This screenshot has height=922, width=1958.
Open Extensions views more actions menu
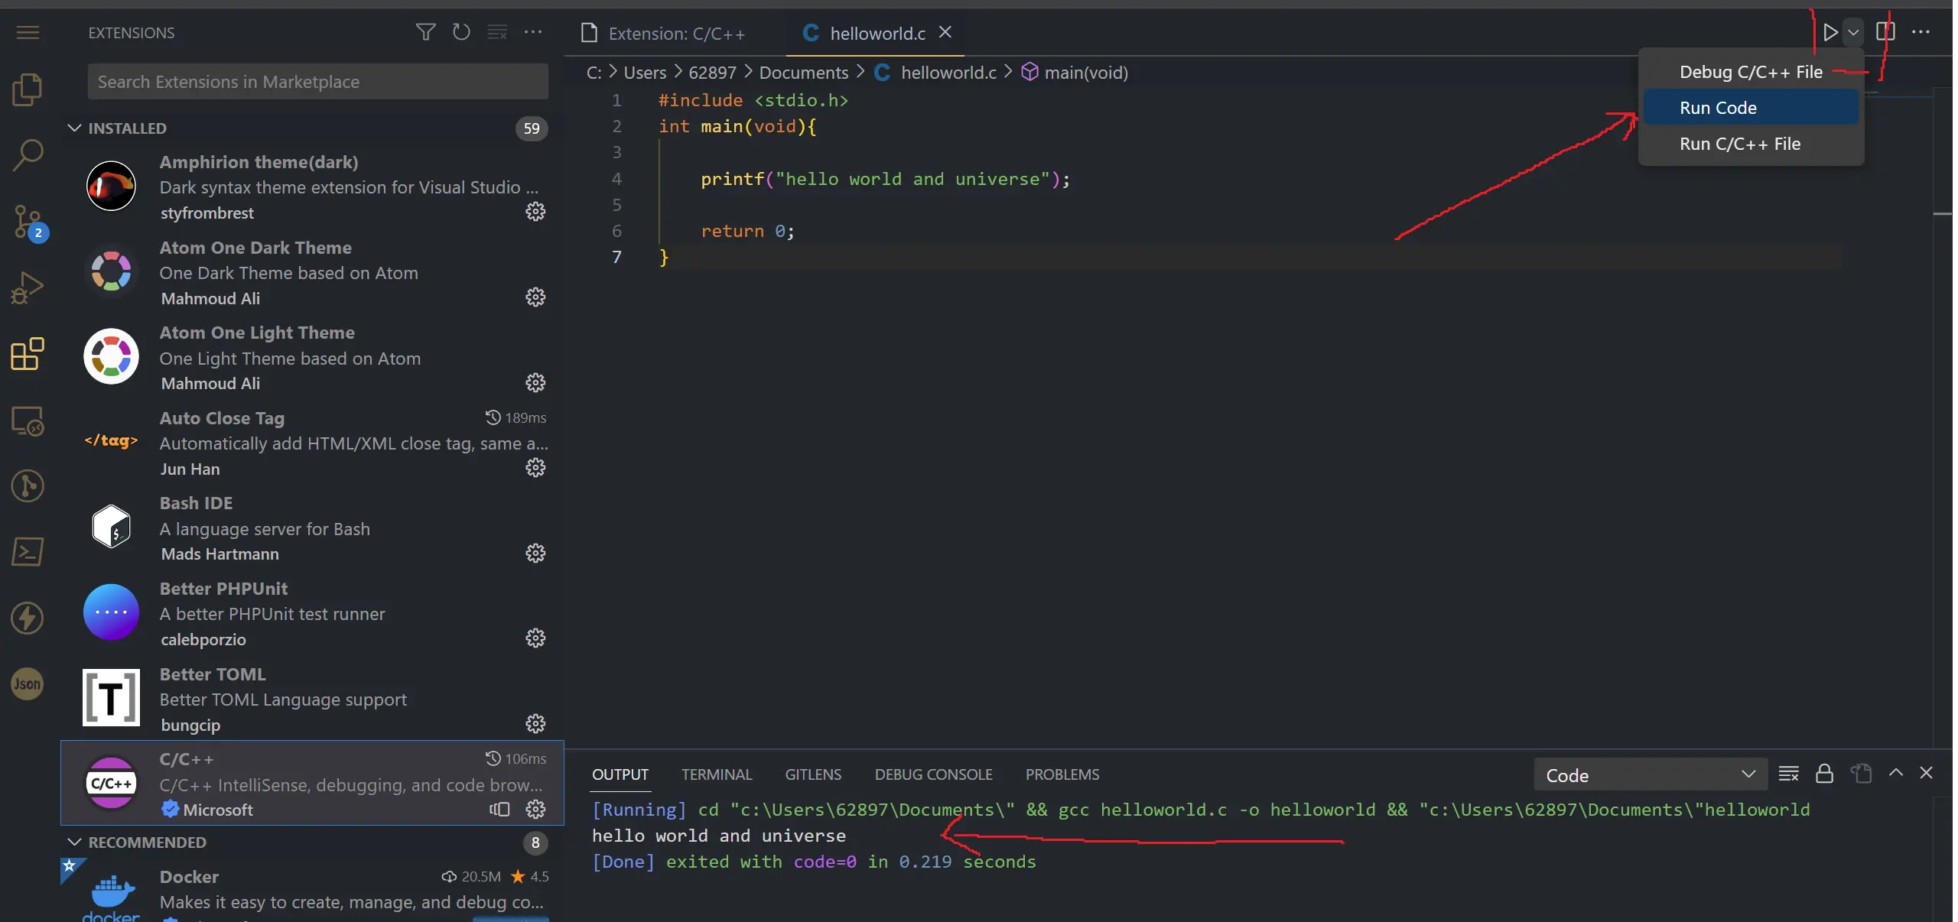point(533,32)
